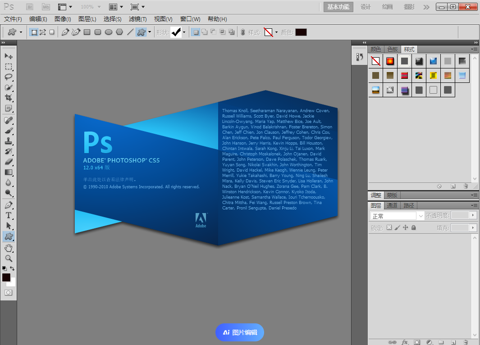Select the Horizontal Type tool
Screen dimensions: 480x345
[9, 215]
